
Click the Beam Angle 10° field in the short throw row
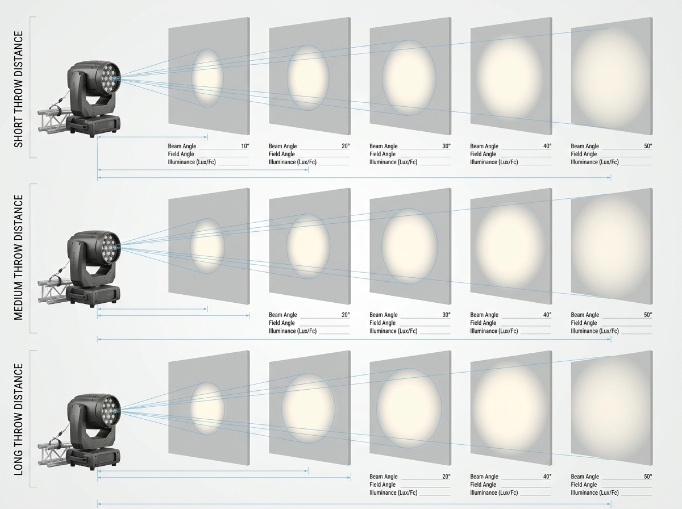pos(209,146)
